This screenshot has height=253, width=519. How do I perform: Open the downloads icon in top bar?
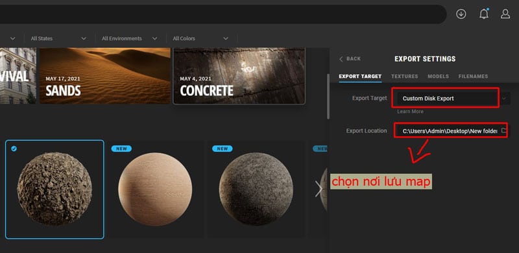(x=461, y=14)
